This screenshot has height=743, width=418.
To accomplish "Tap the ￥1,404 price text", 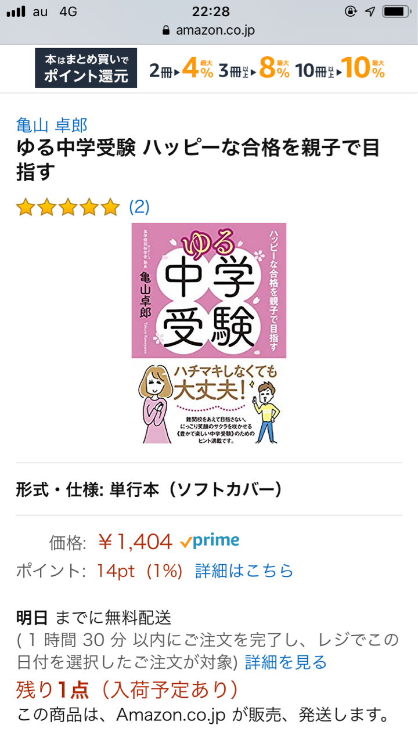I will (x=135, y=542).
